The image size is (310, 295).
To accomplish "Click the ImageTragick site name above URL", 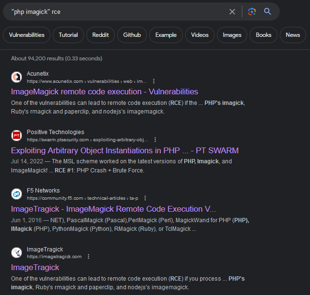I will tap(45, 250).
